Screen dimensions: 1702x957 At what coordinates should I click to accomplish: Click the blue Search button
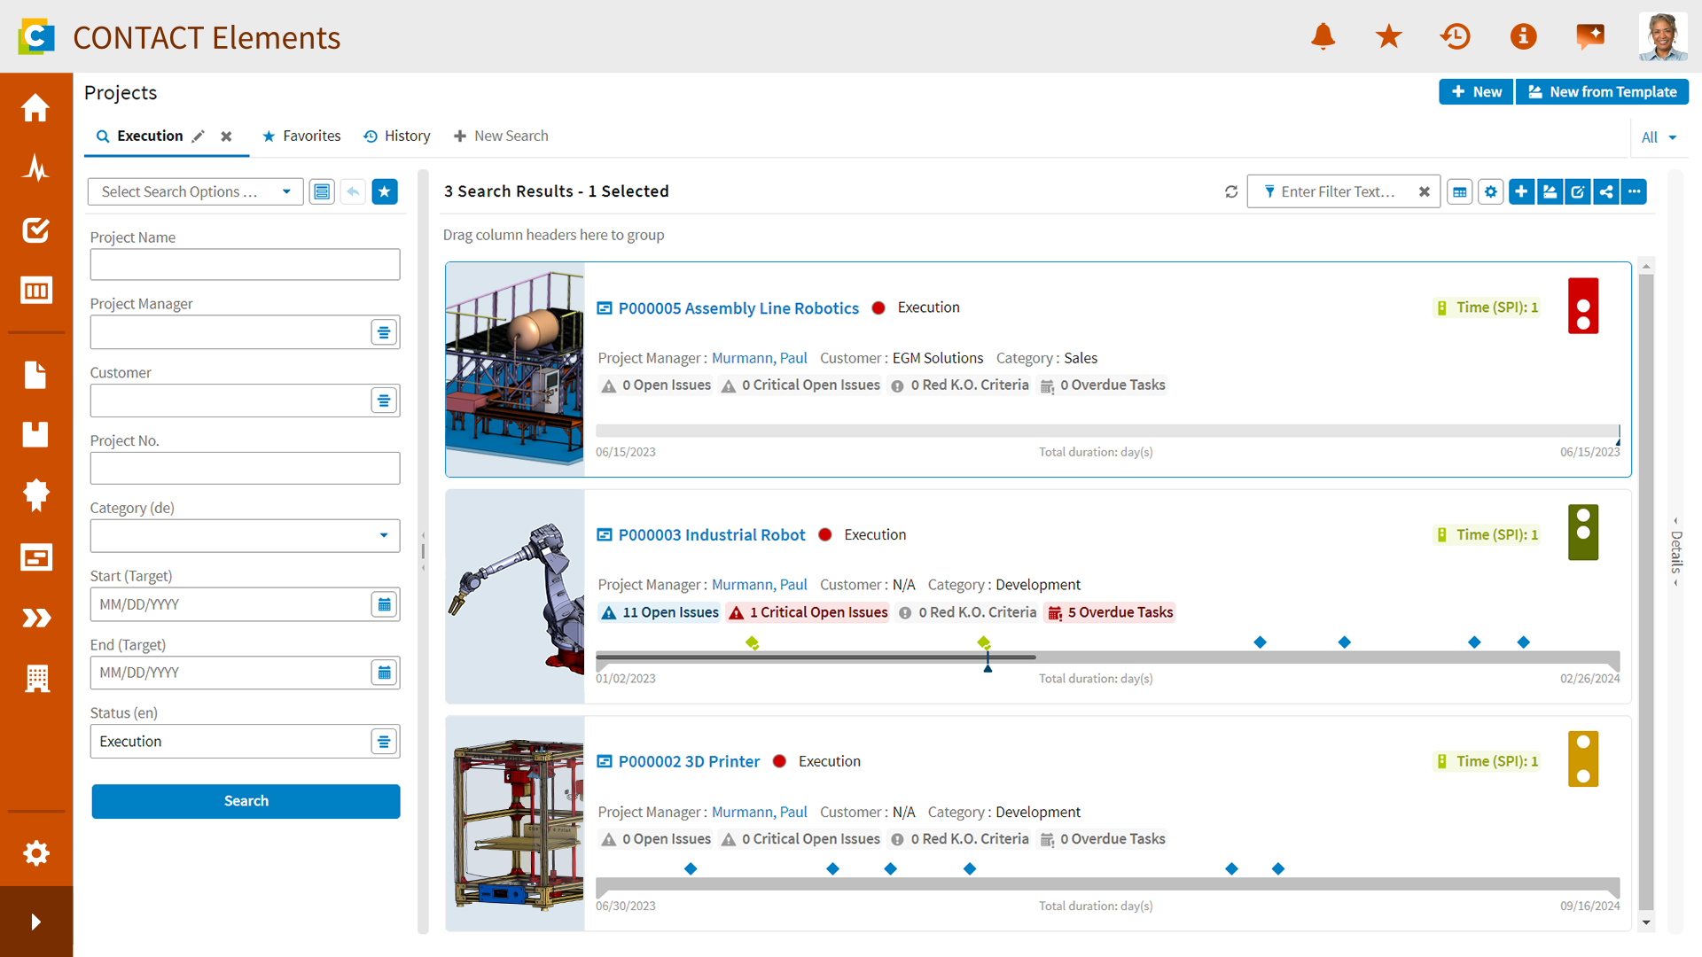tap(246, 801)
